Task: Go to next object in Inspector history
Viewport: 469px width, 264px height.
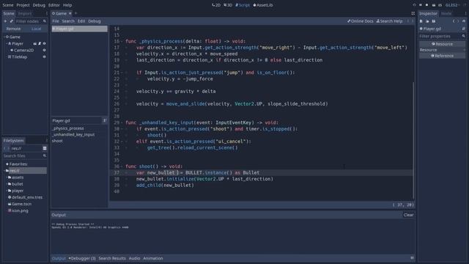Action: 458,21
